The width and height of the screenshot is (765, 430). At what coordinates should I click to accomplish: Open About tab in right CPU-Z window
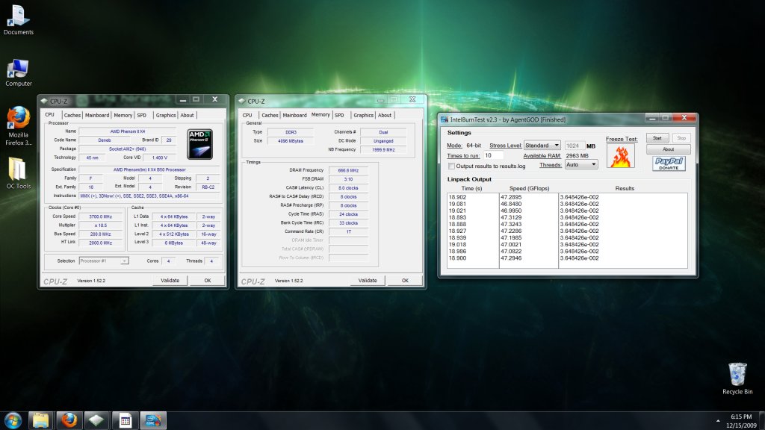click(385, 116)
